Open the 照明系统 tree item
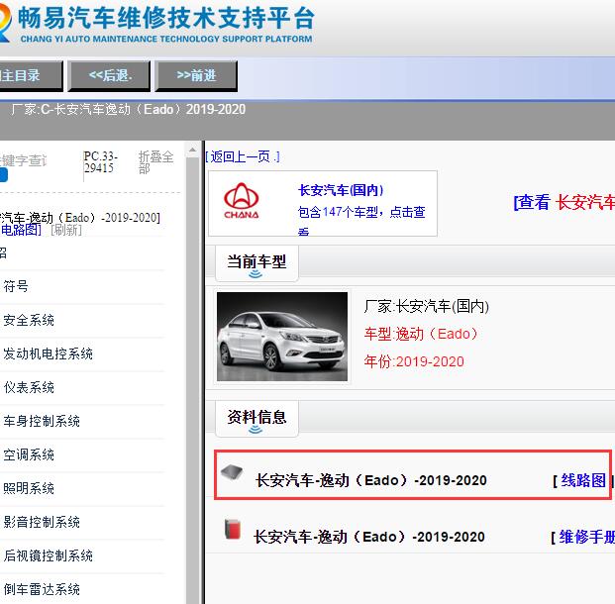The height and width of the screenshot is (604, 615). tap(29, 488)
